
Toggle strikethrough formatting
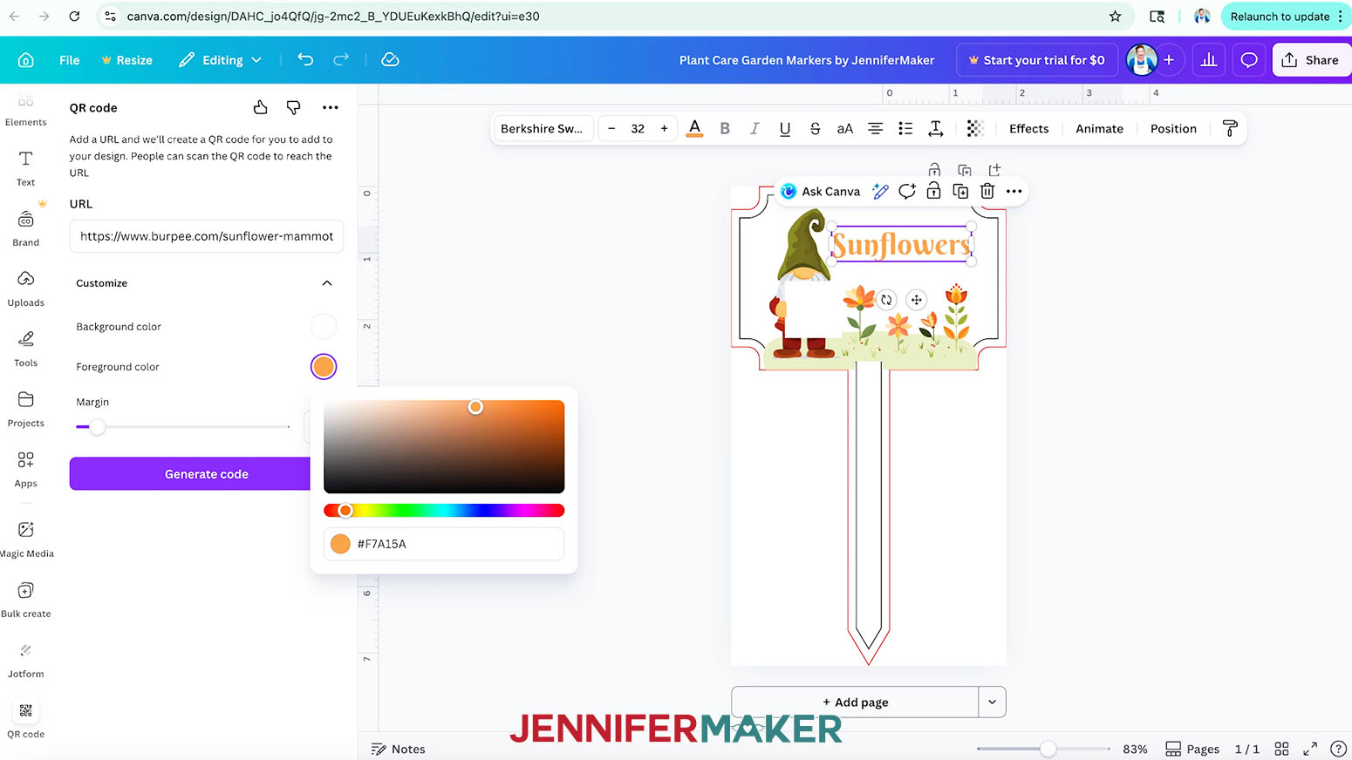[x=815, y=128]
